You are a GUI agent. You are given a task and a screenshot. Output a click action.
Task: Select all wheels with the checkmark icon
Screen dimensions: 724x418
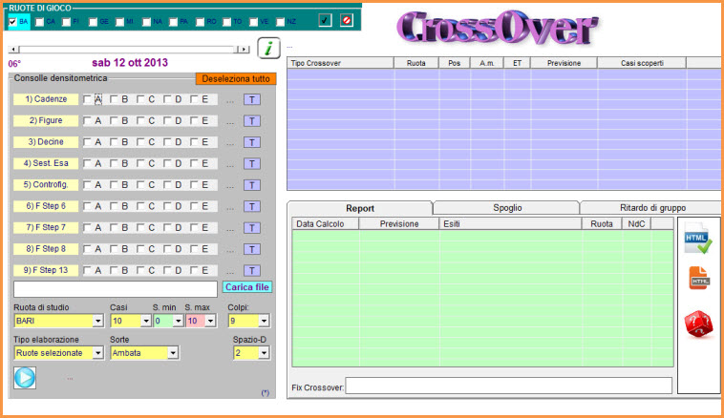click(325, 20)
